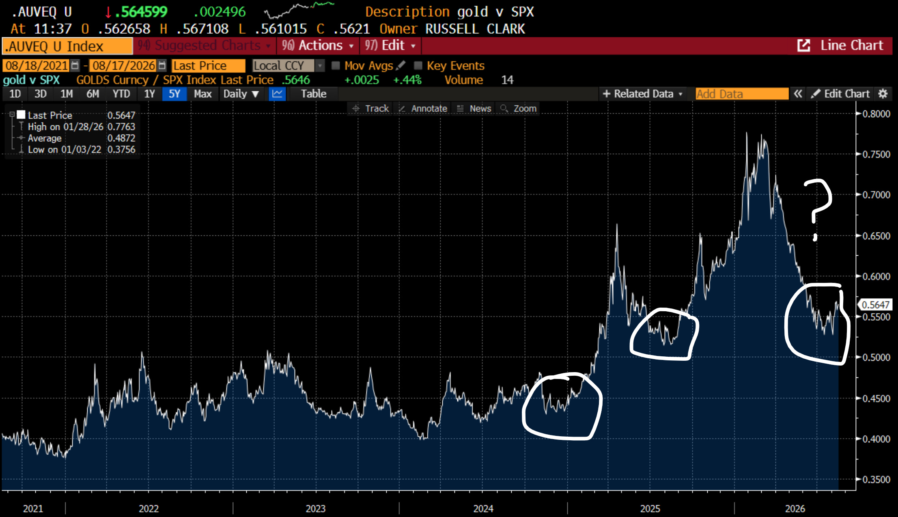The width and height of the screenshot is (898, 517).
Task: Open the Edit menu
Action: [390, 45]
